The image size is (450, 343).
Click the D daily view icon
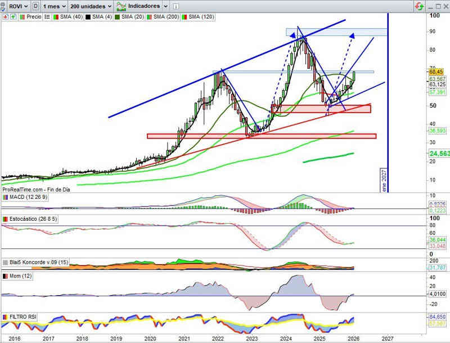[x=36, y=6]
